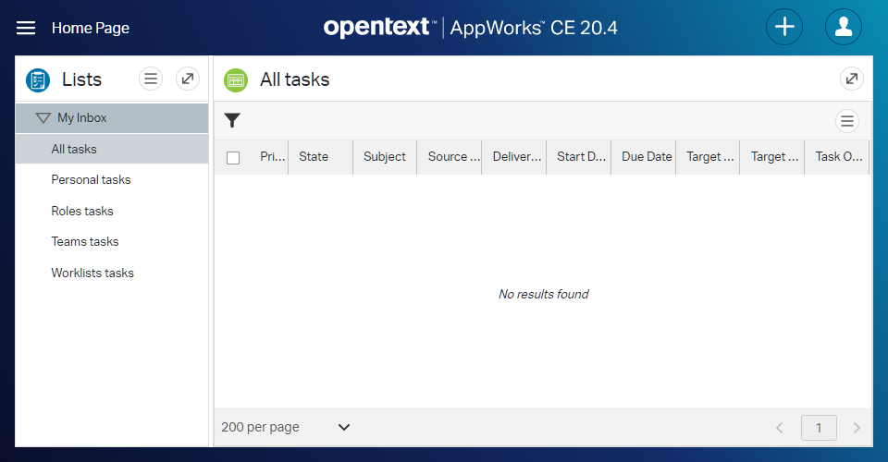Select All tasks in My Inbox

point(112,150)
